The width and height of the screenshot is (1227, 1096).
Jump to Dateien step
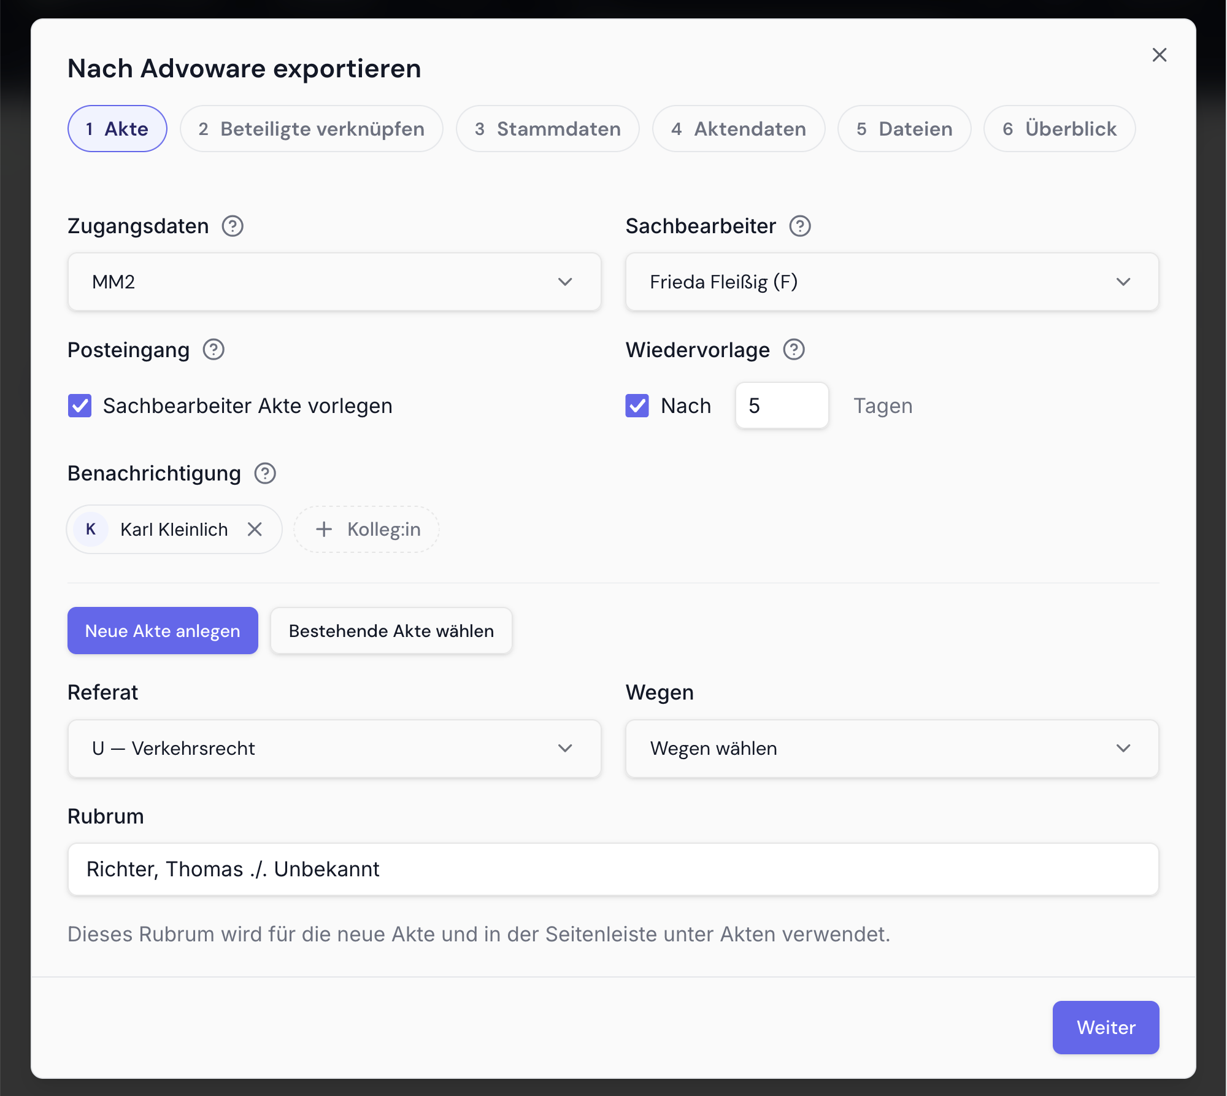904,129
